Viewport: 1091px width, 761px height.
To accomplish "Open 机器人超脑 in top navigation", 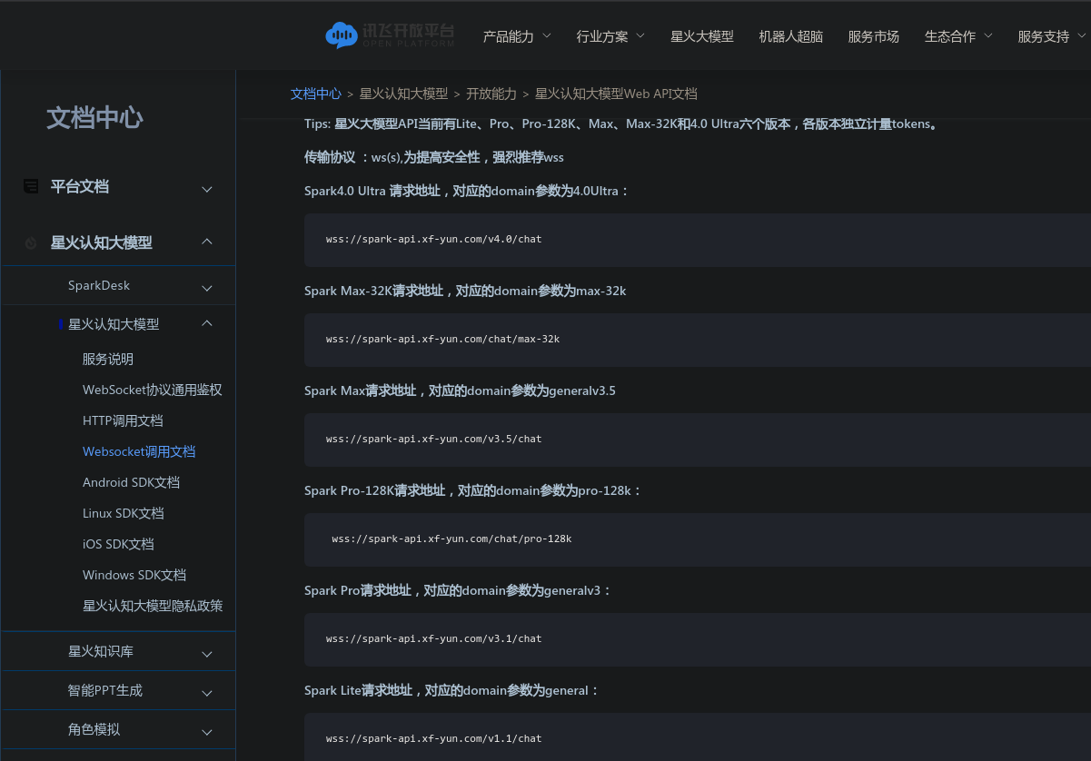I will coord(791,36).
